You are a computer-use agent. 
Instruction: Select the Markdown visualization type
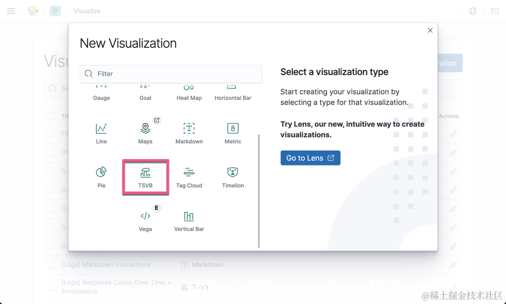click(189, 133)
